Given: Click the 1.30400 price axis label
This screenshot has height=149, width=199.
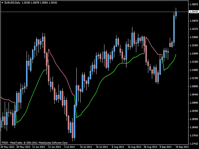Looking at the screenshot, I should (x=194, y=95).
